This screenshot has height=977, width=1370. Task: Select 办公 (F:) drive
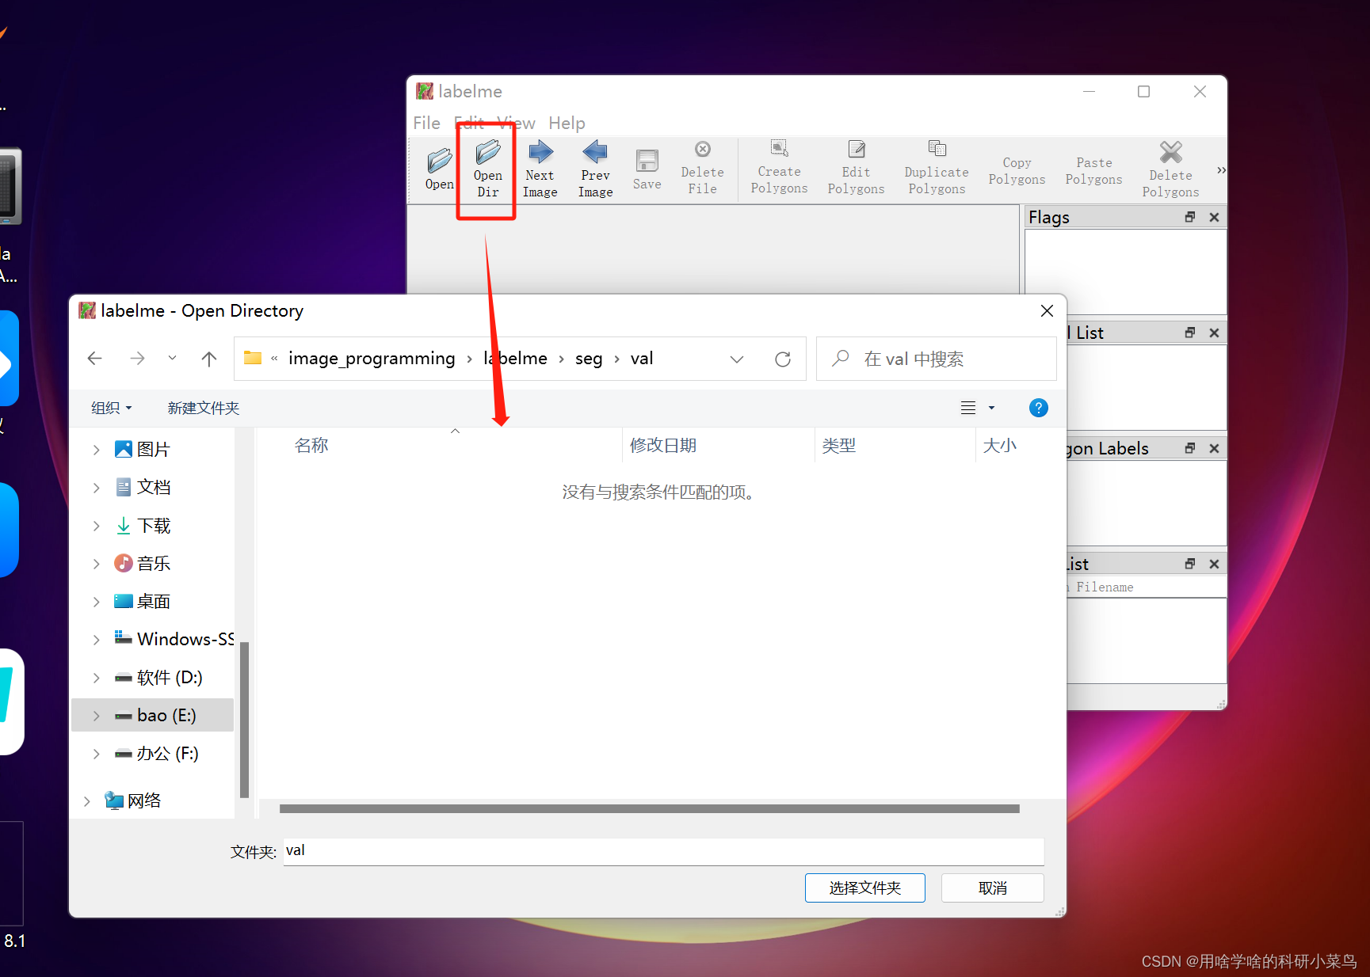click(x=166, y=754)
